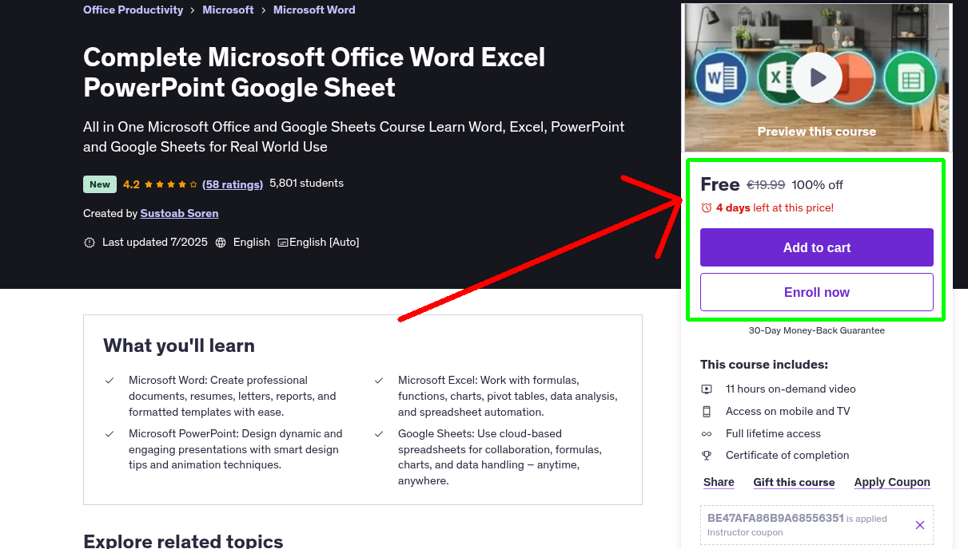Screen dimensions: 968x549
Task: Click the closed captions icon
Action: pos(282,243)
